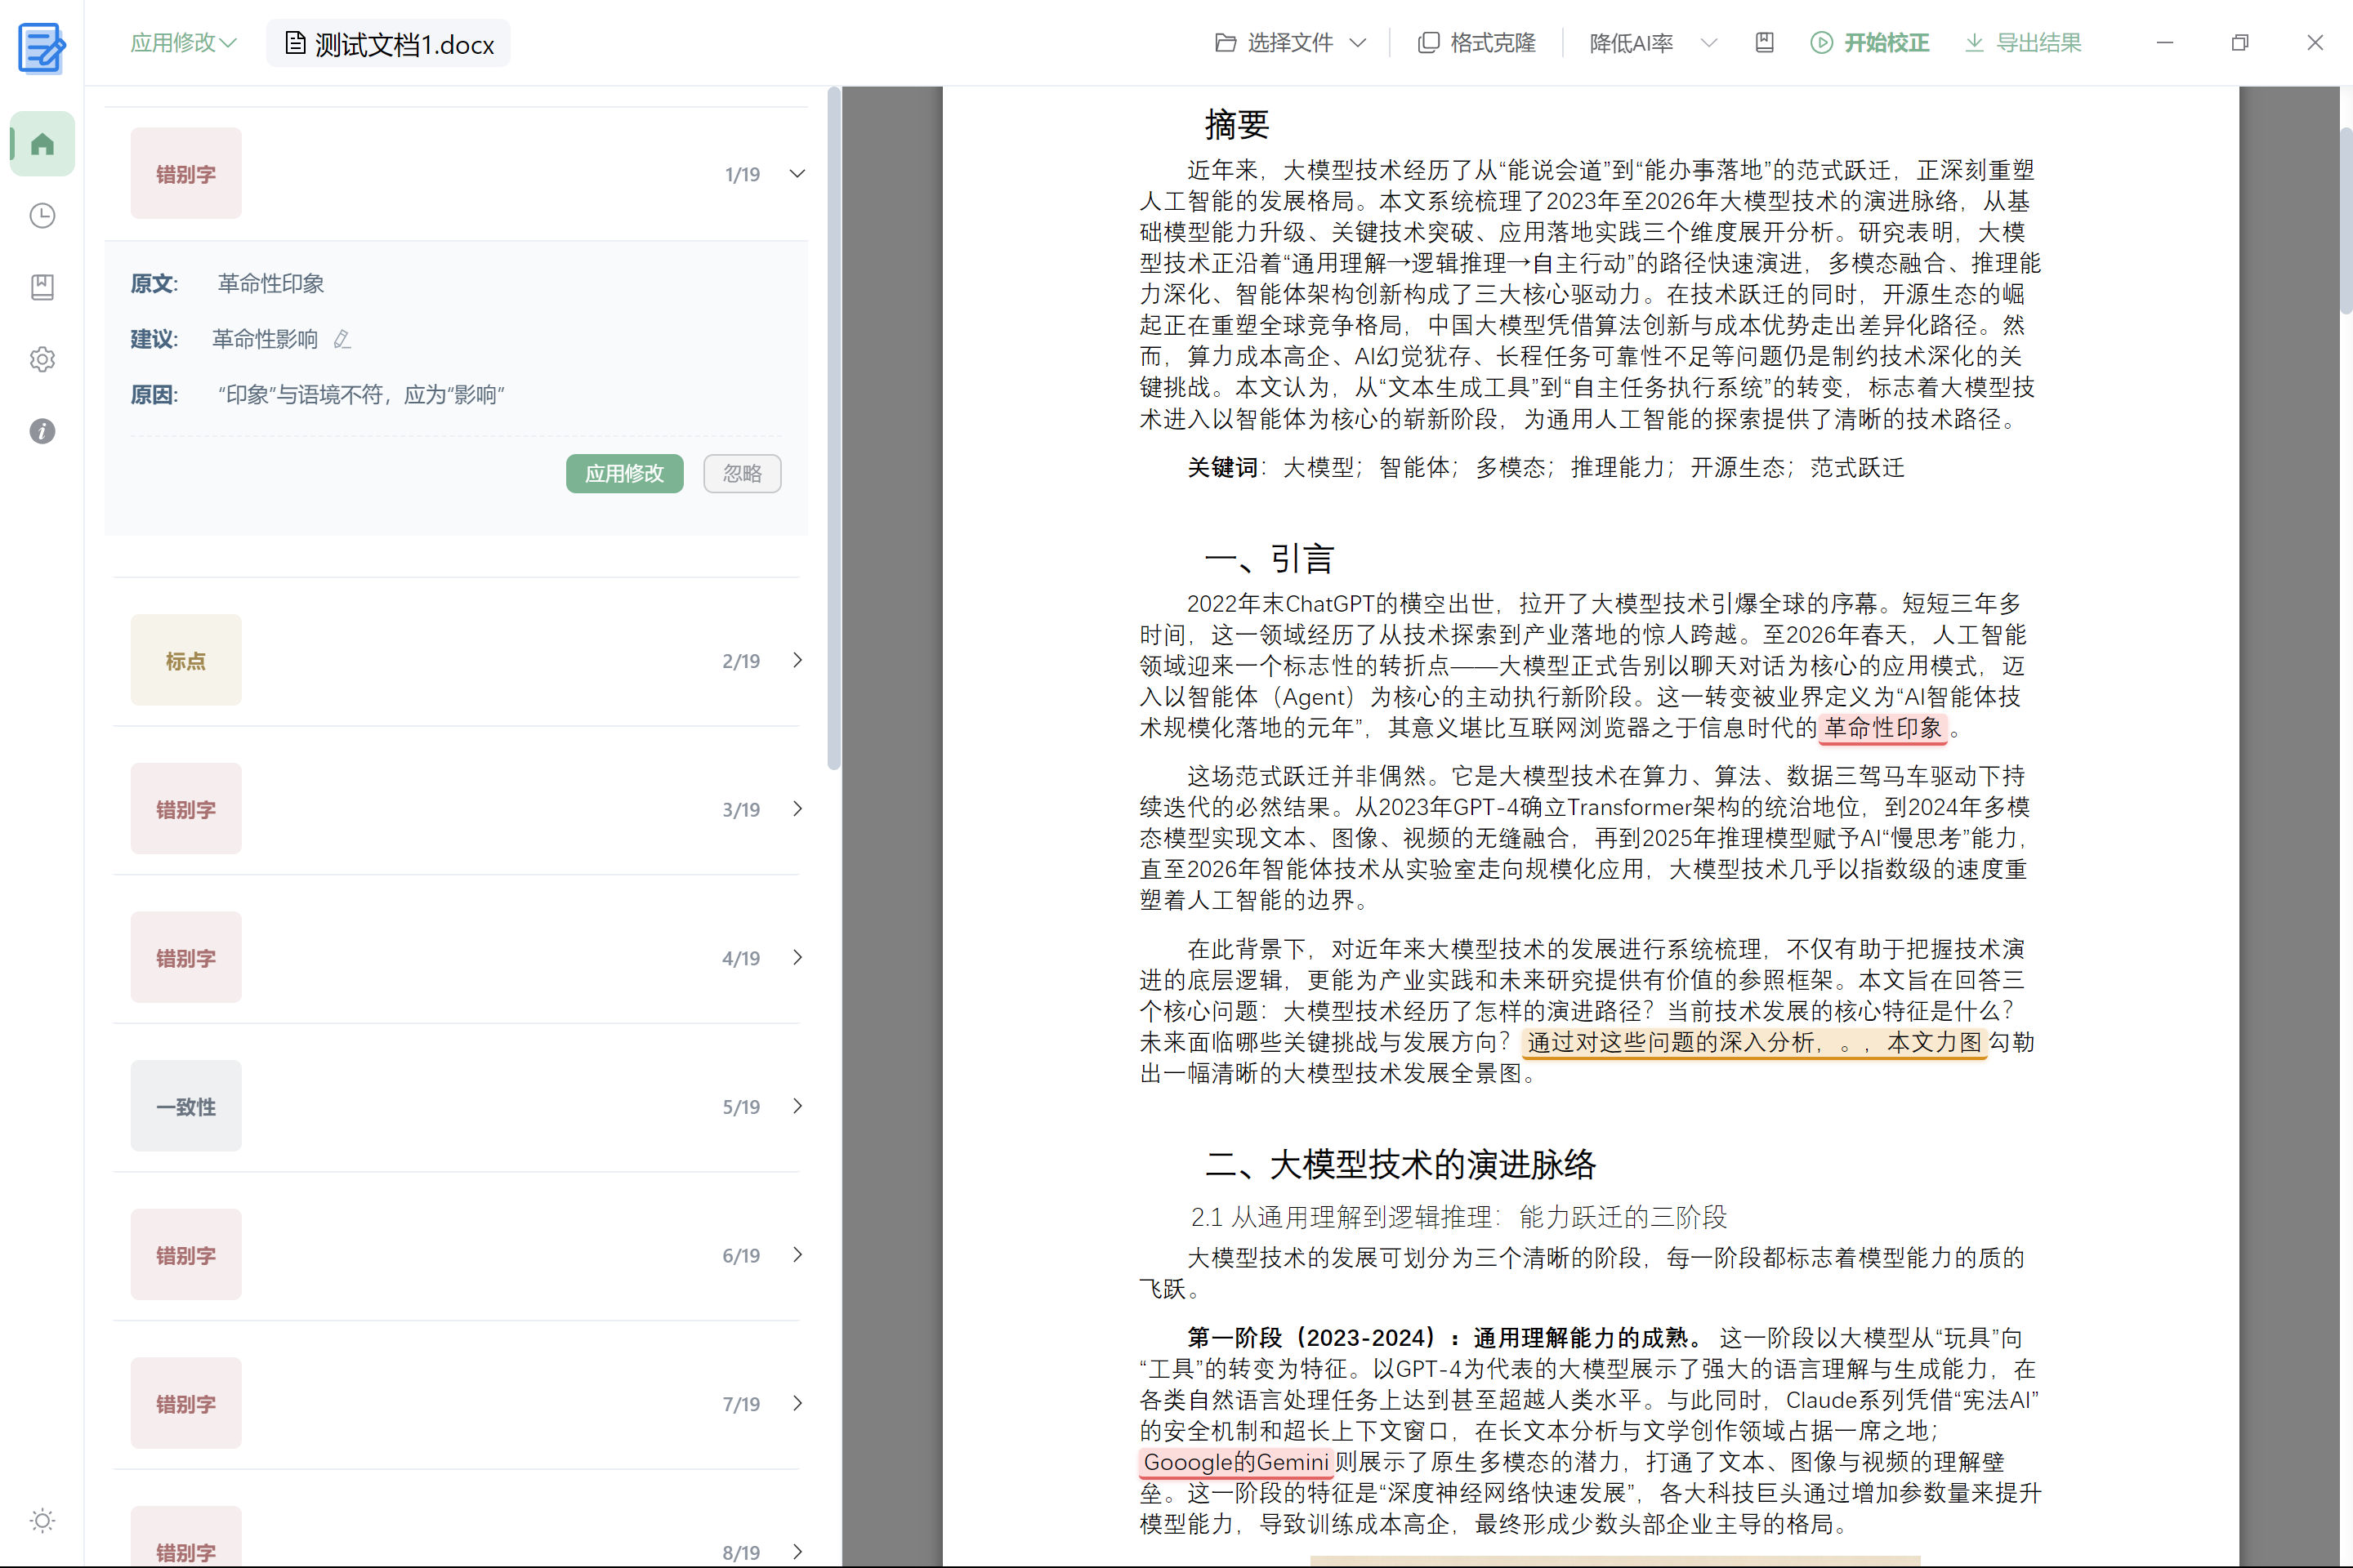Click the 格式克隆 copy icon
The height and width of the screenshot is (1568, 2353).
[x=1429, y=43]
